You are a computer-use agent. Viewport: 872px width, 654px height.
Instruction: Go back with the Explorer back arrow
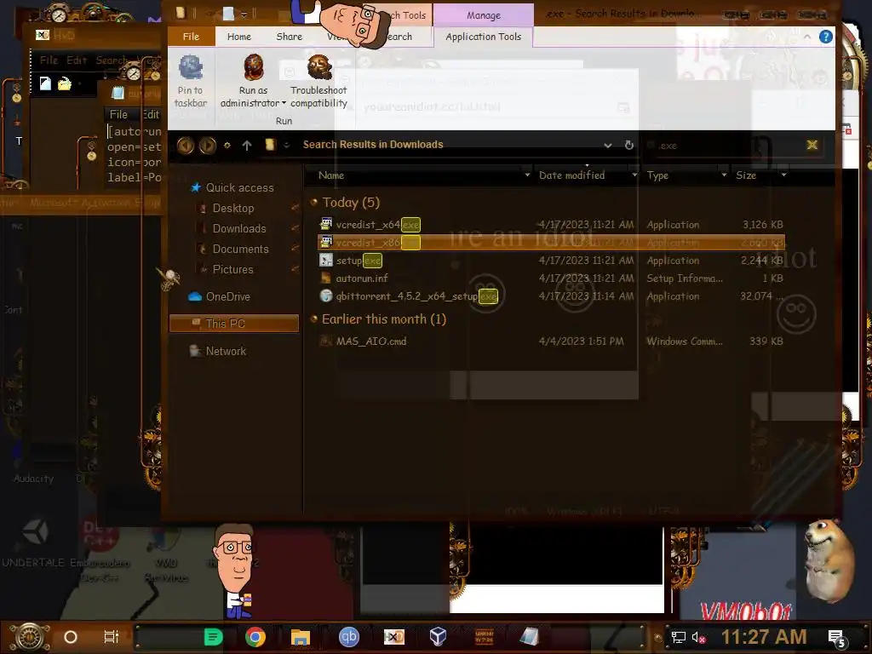point(186,145)
